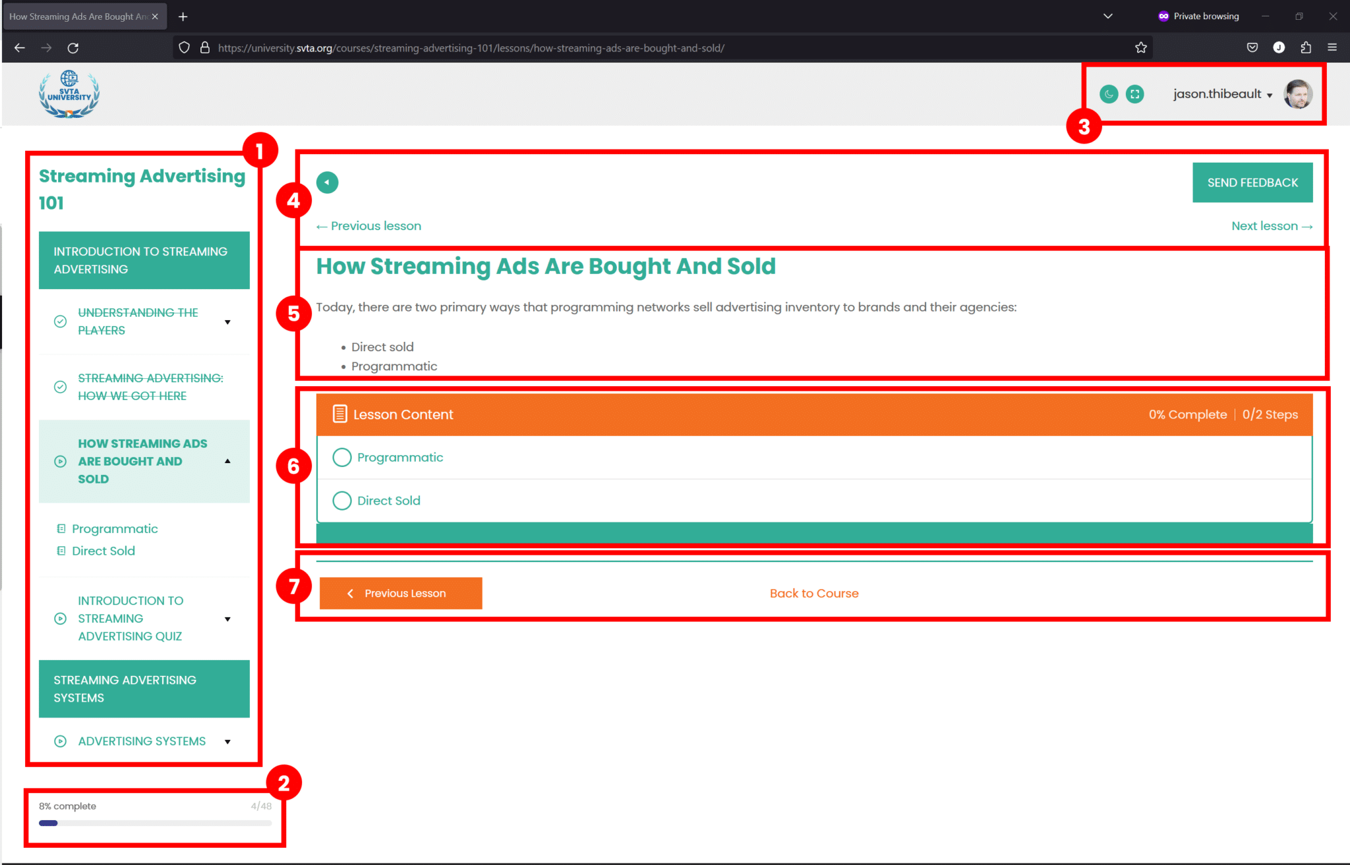1350x865 pixels.
Task: Click the circular back arrow above the lesson
Action: (x=327, y=182)
